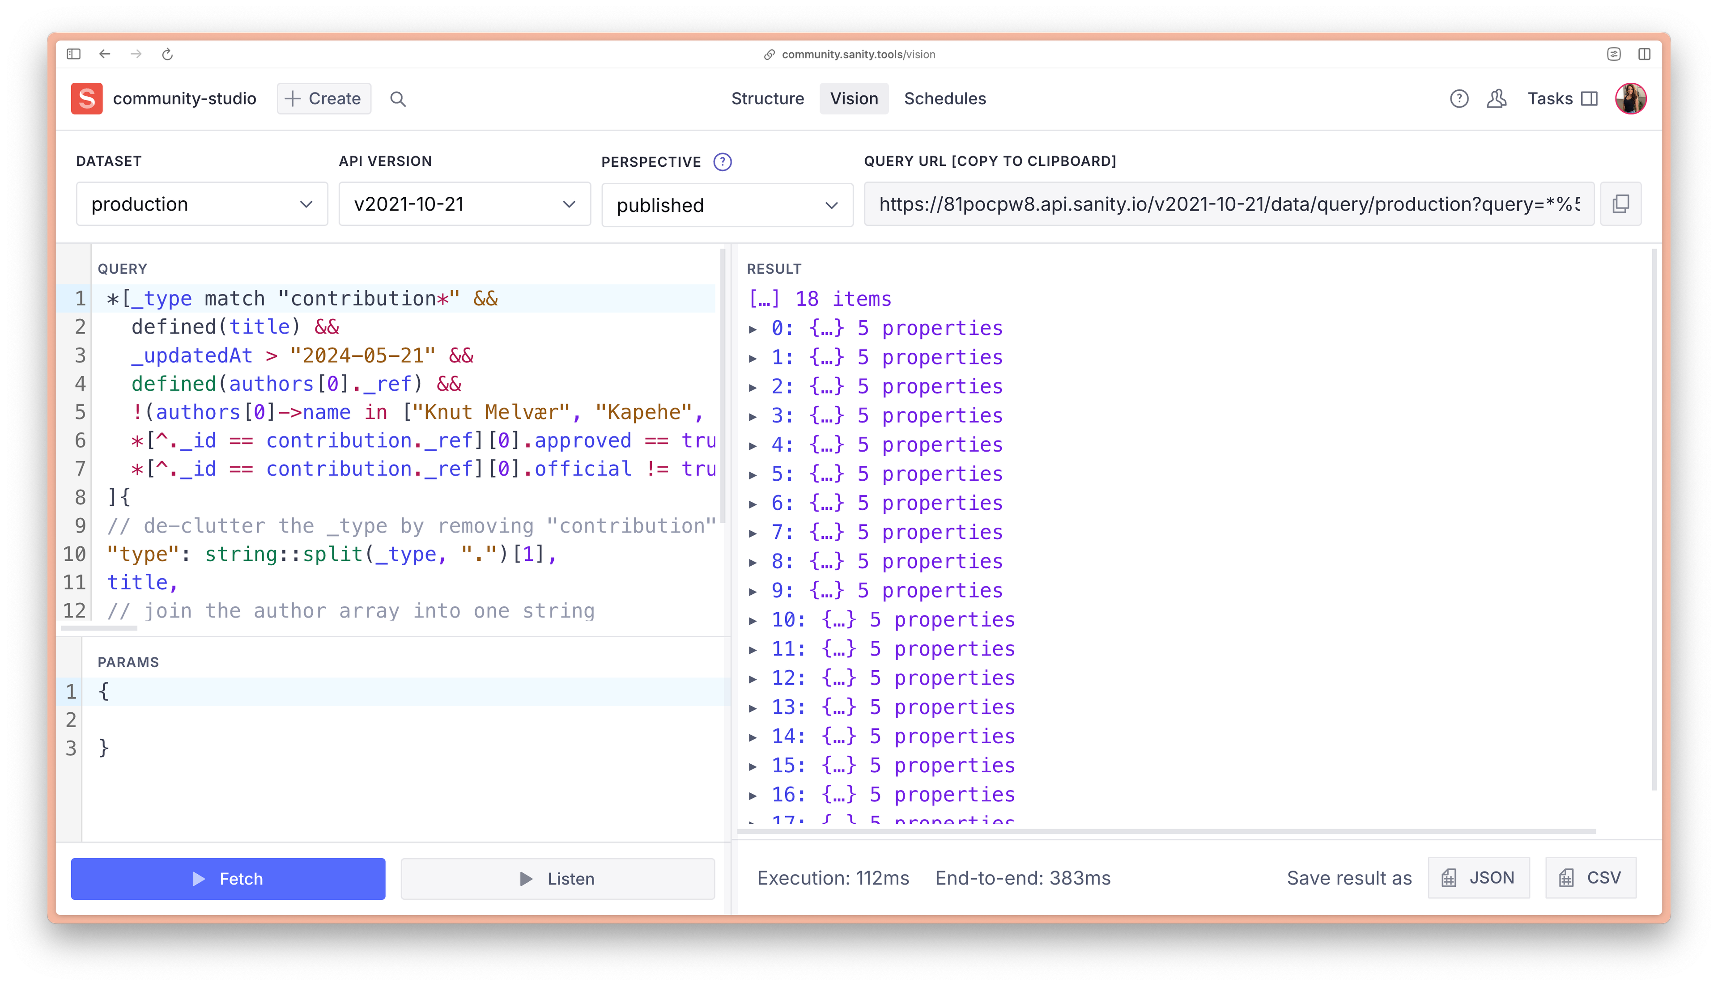
Task: Reload the page
Action: point(167,54)
